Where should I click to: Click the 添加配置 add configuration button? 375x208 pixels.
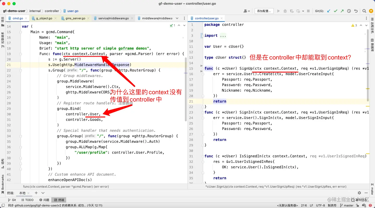[264, 11]
